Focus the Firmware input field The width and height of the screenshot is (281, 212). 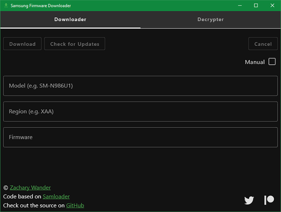[140, 137]
